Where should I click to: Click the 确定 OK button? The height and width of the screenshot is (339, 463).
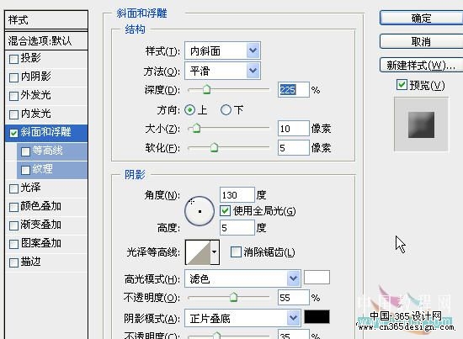[421, 19]
